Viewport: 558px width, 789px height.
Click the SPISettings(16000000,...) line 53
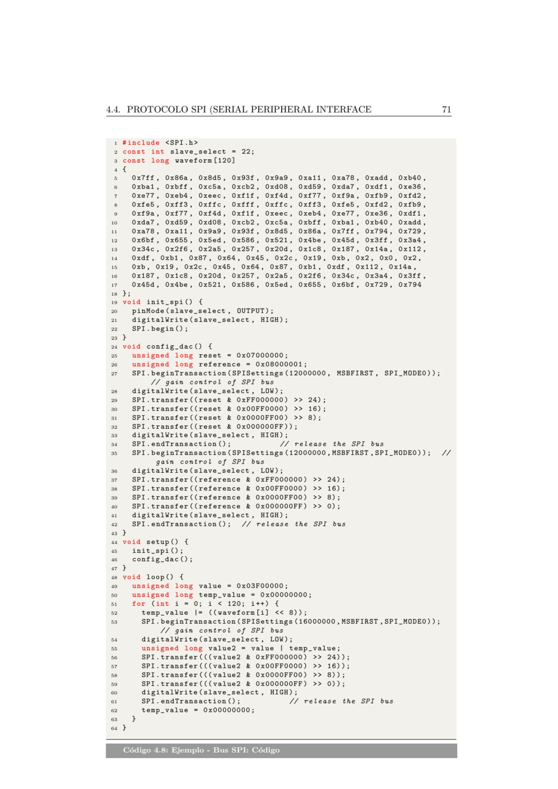(x=291, y=622)
